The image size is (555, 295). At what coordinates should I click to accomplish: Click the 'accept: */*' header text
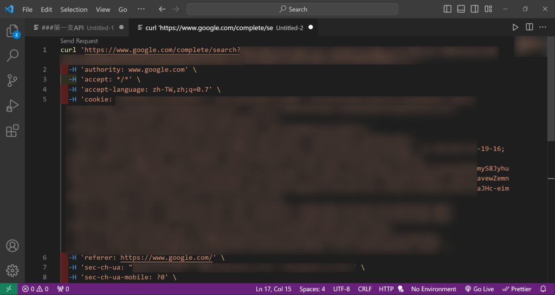point(107,79)
